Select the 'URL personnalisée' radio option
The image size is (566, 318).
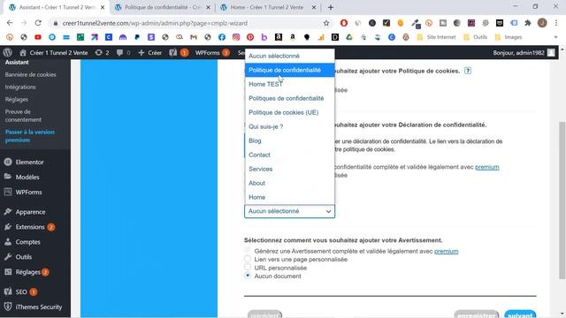point(248,267)
